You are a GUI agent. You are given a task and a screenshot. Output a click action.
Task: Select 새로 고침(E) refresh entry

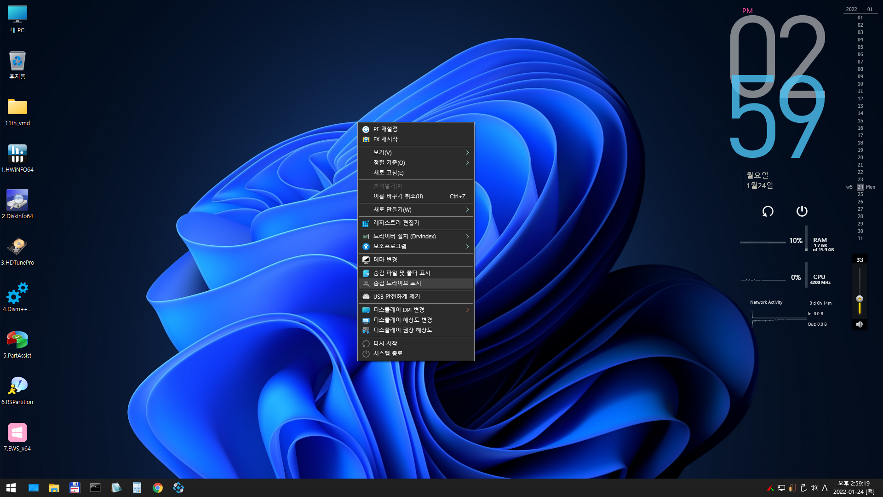point(416,173)
